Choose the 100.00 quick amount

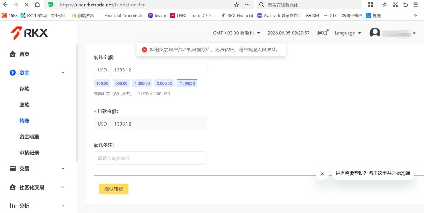tap(102, 83)
